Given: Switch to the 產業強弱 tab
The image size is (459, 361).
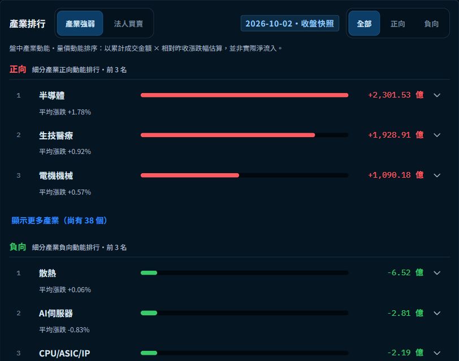Looking at the screenshot, I should [x=80, y=23].
